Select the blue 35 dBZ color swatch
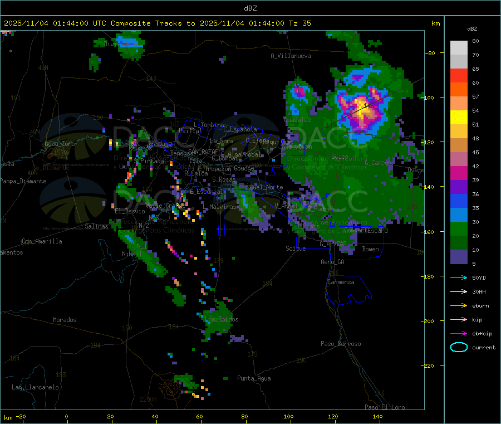501x424 pixels. coord(459,201)
